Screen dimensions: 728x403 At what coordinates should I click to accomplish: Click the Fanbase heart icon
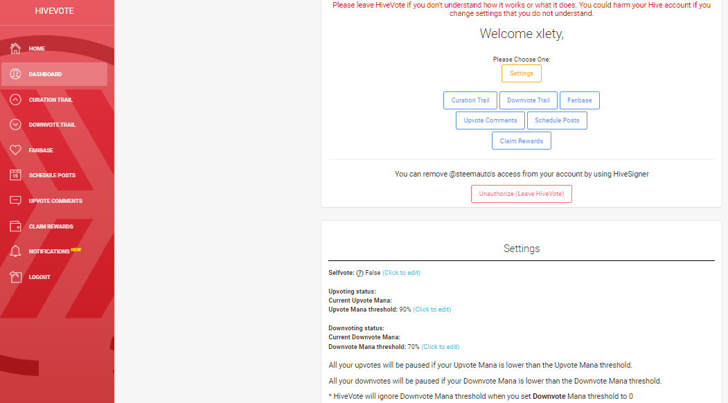pyautogui.click(x=15, y=150)
